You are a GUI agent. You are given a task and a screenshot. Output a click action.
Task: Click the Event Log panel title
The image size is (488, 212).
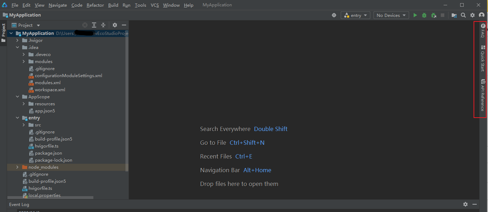(x=19, y=204)
